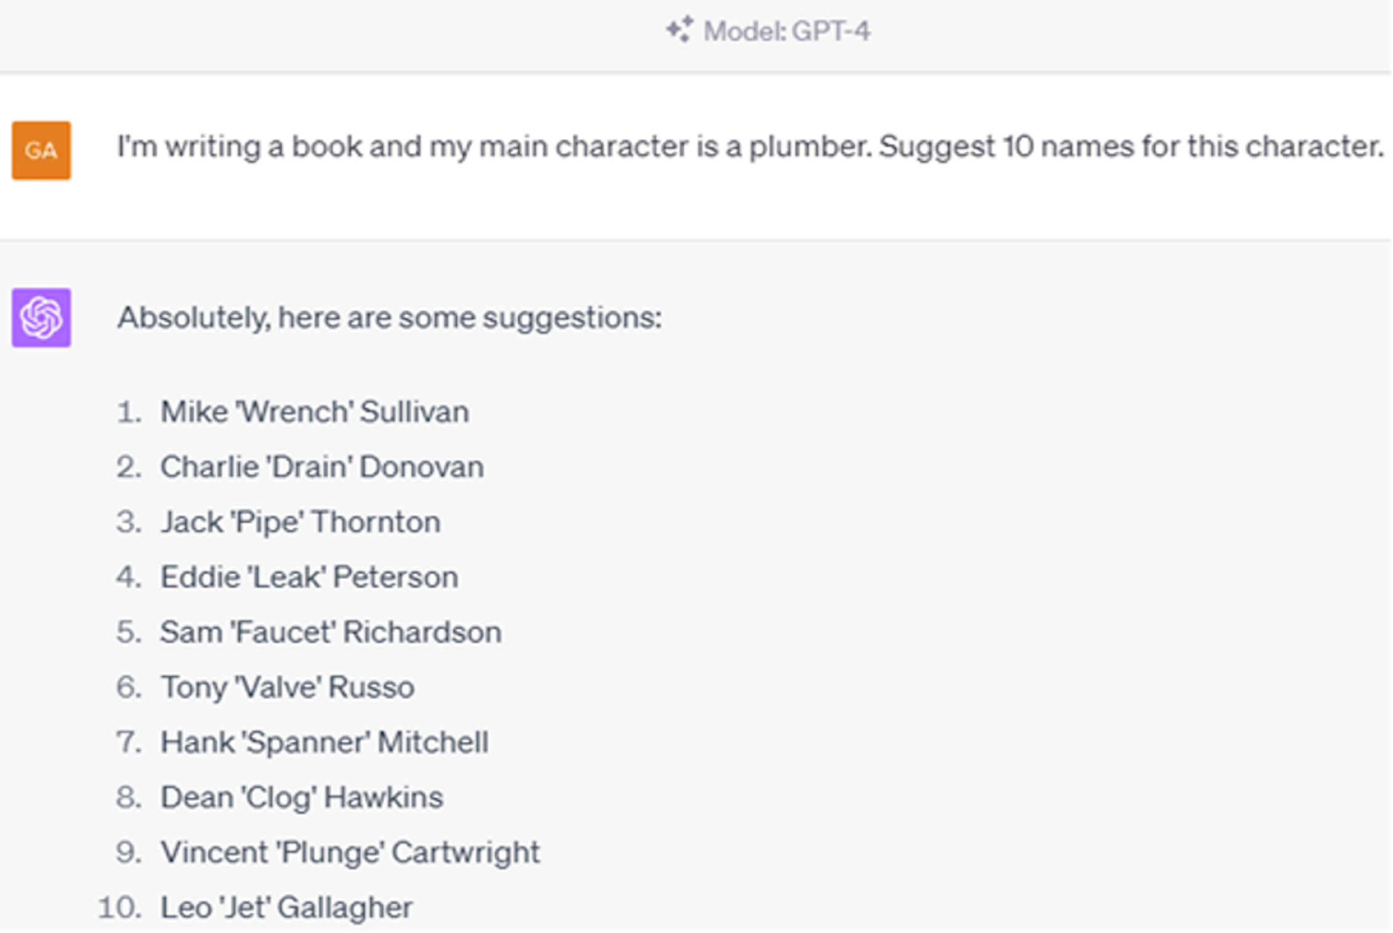1393x933 pixels.
Task: Pick the name Dean 'Clog' Hawkins
Action: 302,797
